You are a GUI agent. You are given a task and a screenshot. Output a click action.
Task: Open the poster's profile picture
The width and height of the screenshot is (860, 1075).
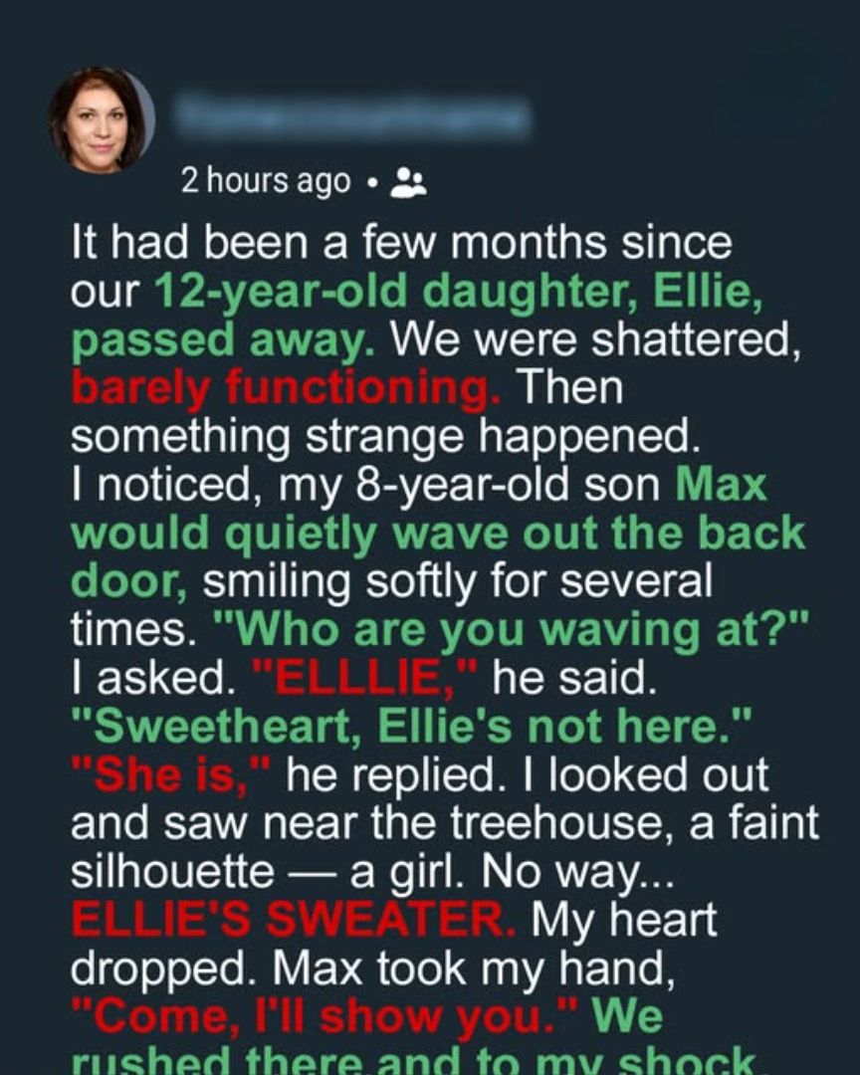(102, 120)
